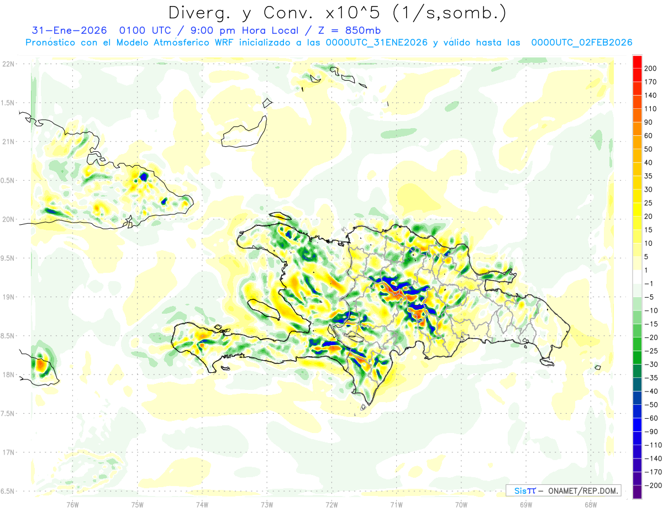Click the 'SisPI - ONAMET/REP.DOM.' credit box
Viewport: 663px width, 512px height.
(x=563, y=490)
